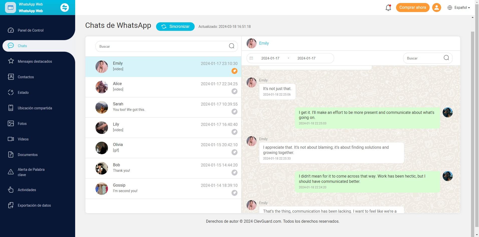Open Alice's chat in the list

[x=163, y=87]
